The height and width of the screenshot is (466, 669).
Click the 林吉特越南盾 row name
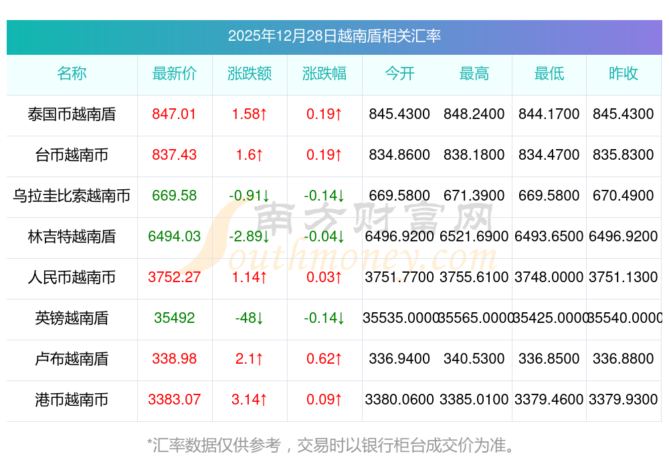(72, 237)
